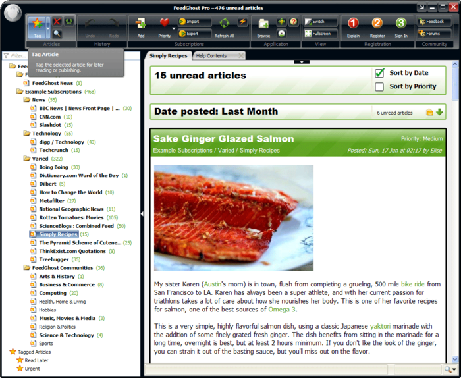Click the red X delete article icon
Viewport: 461px width, 378px height.
click(x=57, y=22)
